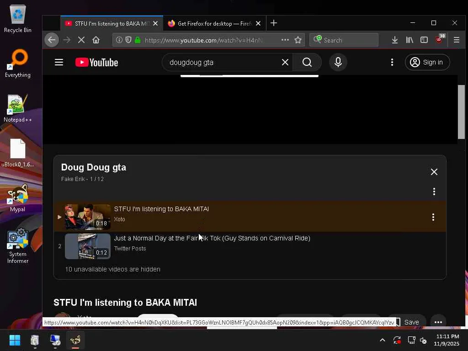Show hidden system tray icons chevron
The image size is (468, 351).
(x=383, y=340)
